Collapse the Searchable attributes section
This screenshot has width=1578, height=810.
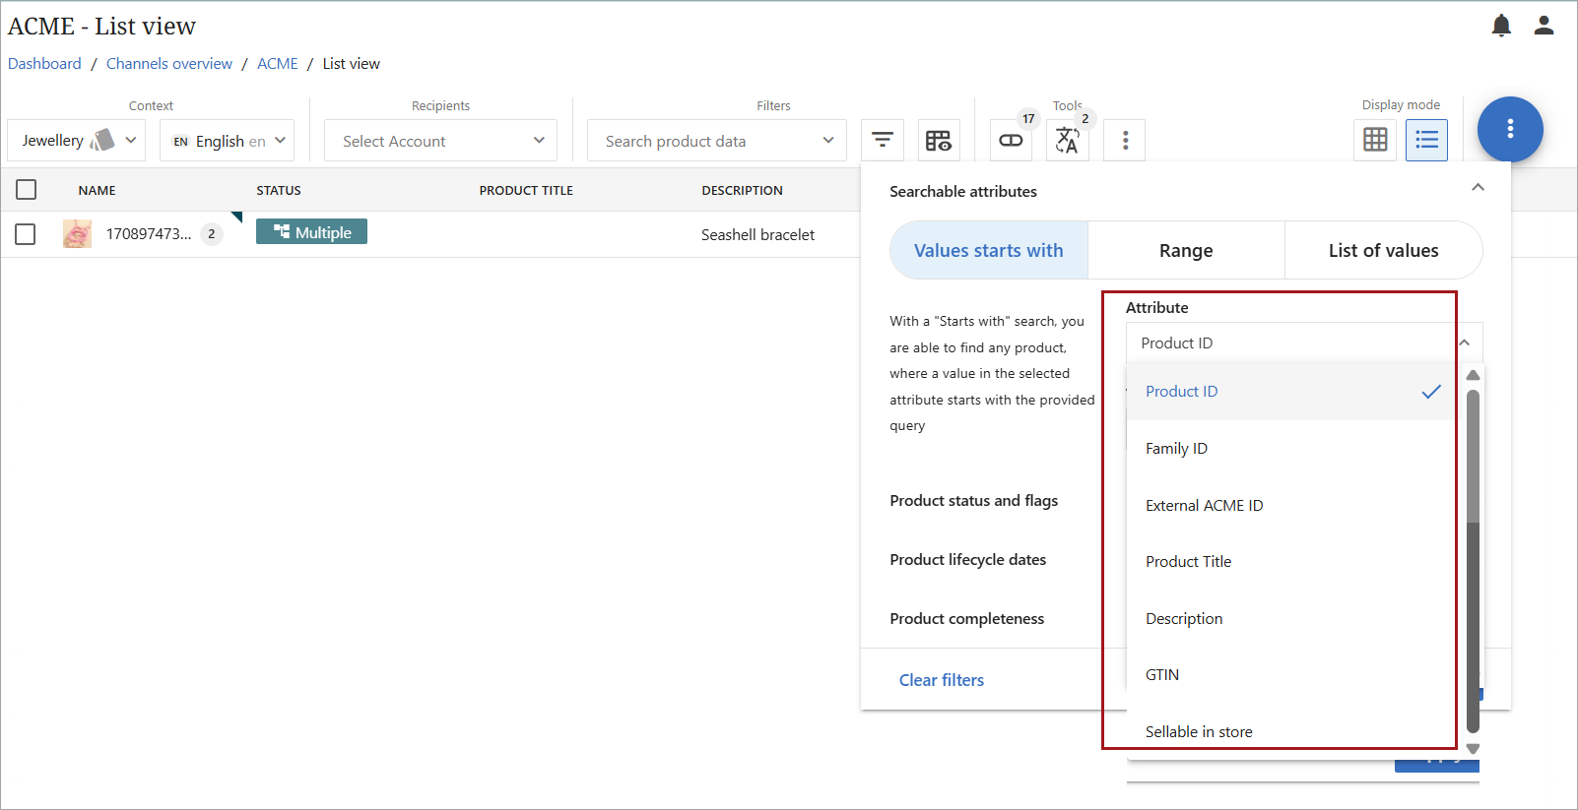pos(1478,188)
